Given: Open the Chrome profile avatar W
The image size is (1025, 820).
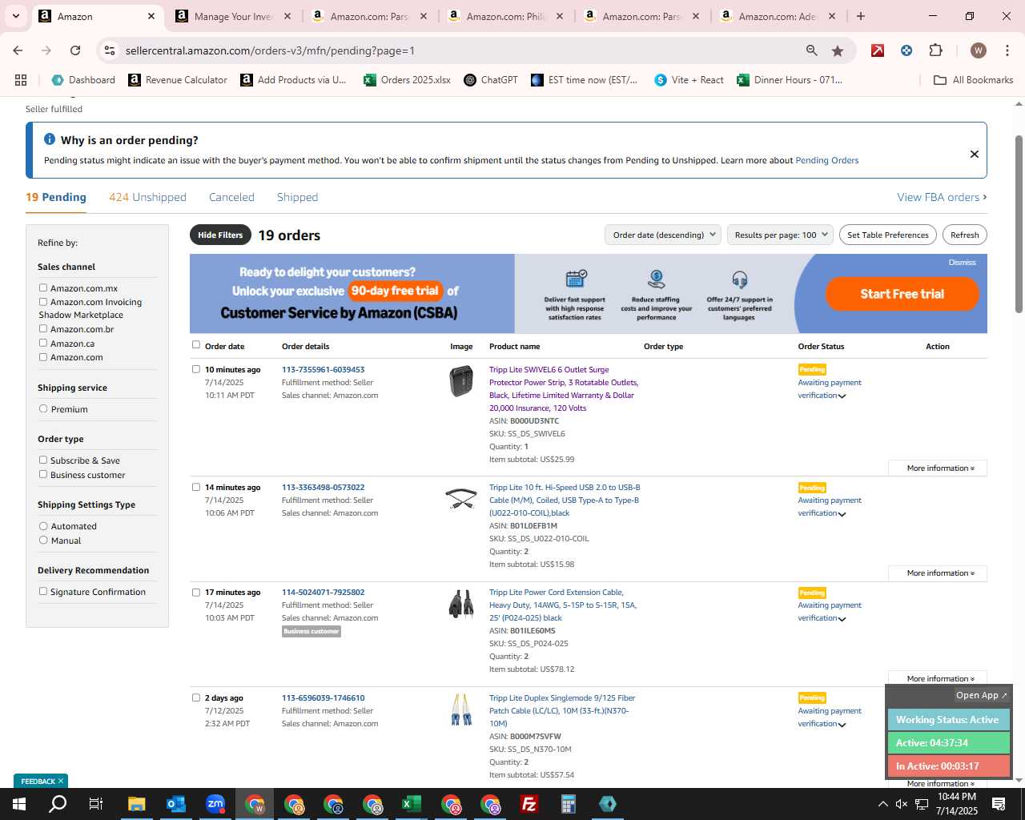Looking at the screenshot, I should click(x=978, y=50).
